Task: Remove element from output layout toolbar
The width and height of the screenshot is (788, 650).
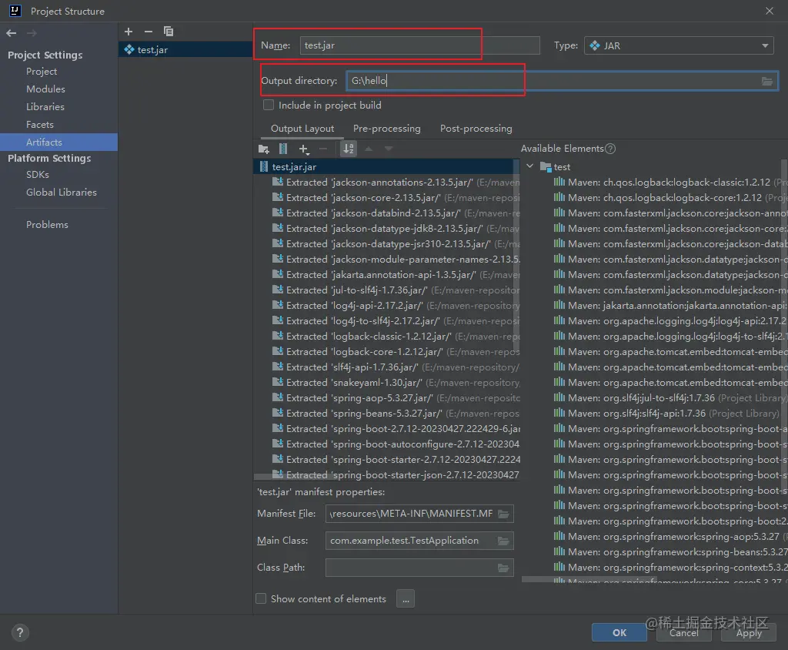Action: tap(323, 149)
